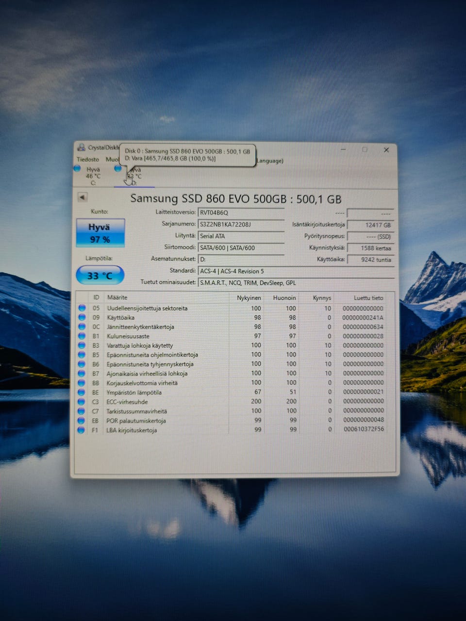This screenshot has width=466, height=621.
Task: Click the CrystalDiskInfo title bar icon
Action: (x=81, y=147)
